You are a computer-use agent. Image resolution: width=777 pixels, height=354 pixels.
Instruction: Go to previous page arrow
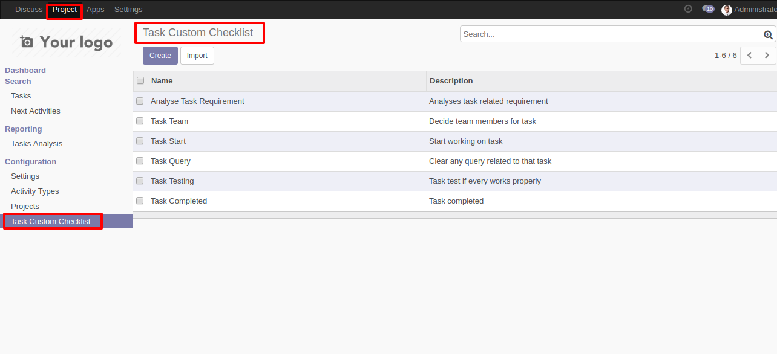click(749, 55)
